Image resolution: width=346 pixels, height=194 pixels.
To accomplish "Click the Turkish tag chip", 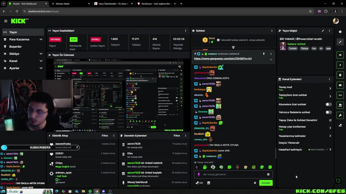I will (293, 48).
